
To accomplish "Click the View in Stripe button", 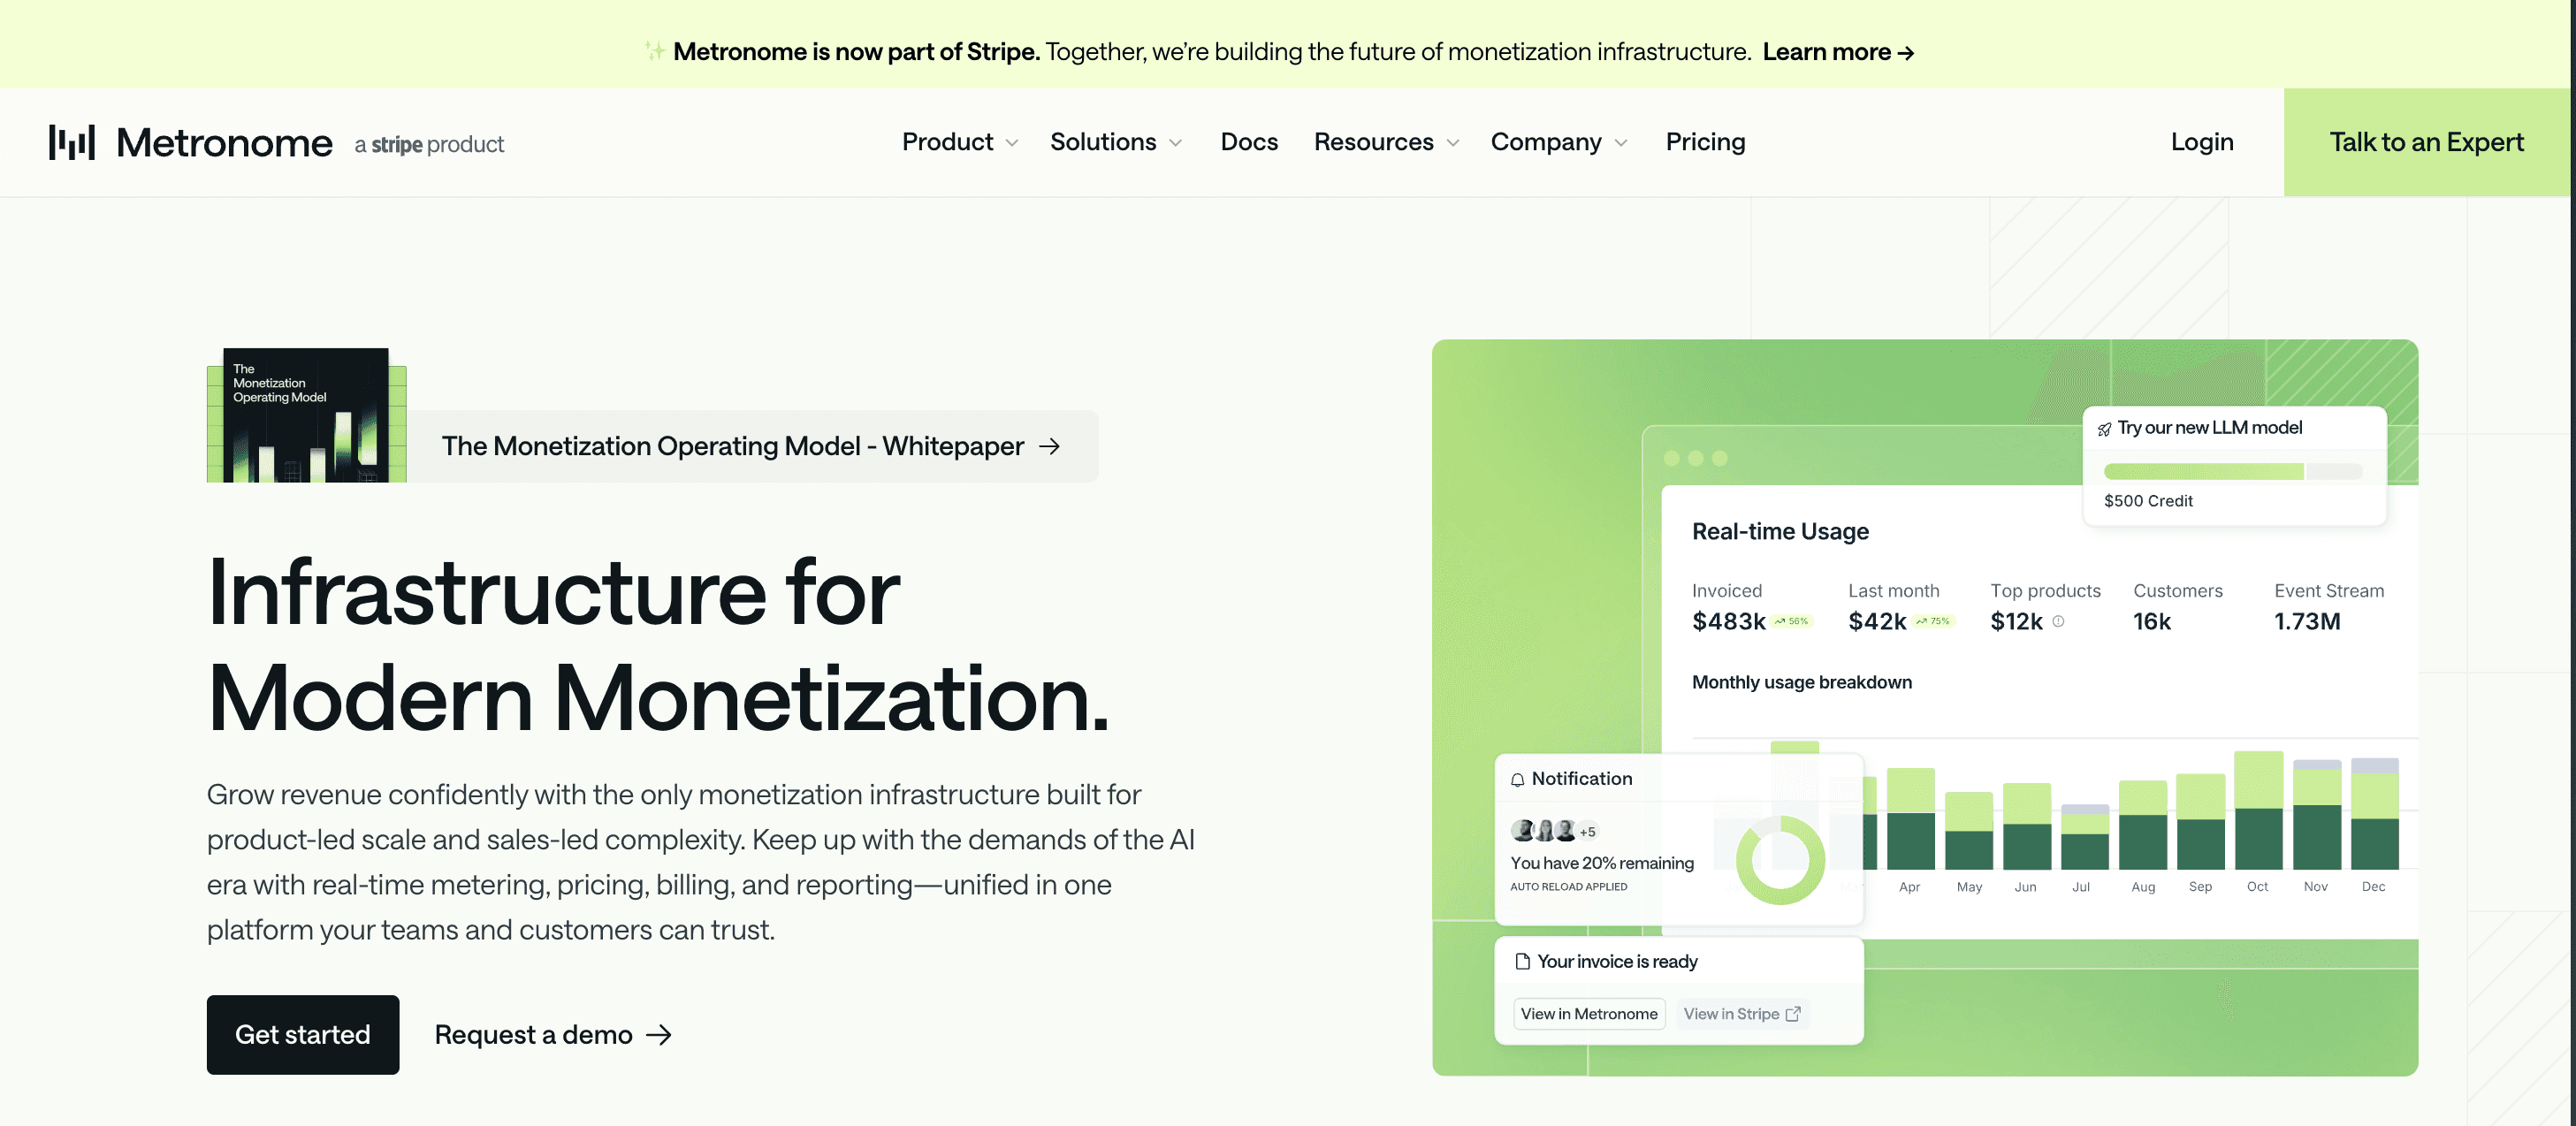I will (1742, 1014).
